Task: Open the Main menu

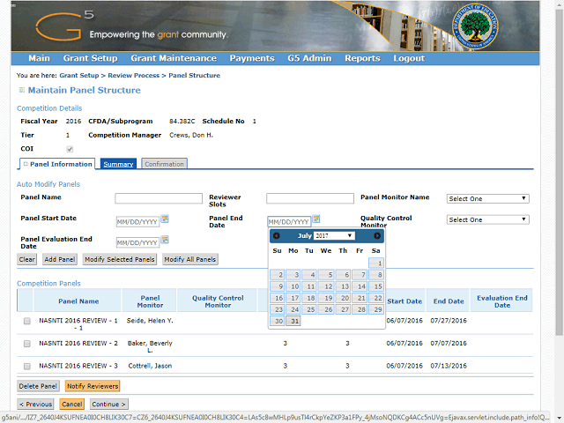Action: [x=39, y=58]
